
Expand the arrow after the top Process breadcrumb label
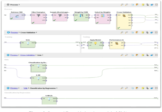tap(19, 5)
